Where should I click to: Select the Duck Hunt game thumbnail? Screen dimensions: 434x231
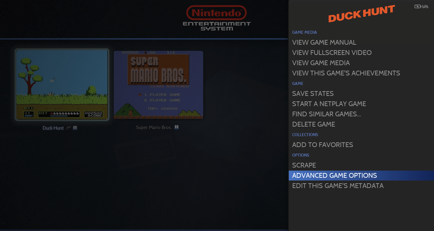point(62,85)
